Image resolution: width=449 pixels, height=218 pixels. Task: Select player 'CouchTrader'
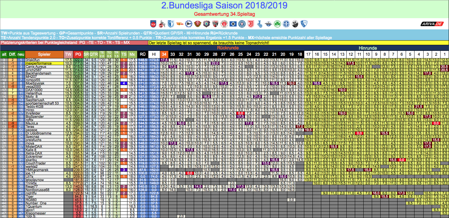coord(44,163)
